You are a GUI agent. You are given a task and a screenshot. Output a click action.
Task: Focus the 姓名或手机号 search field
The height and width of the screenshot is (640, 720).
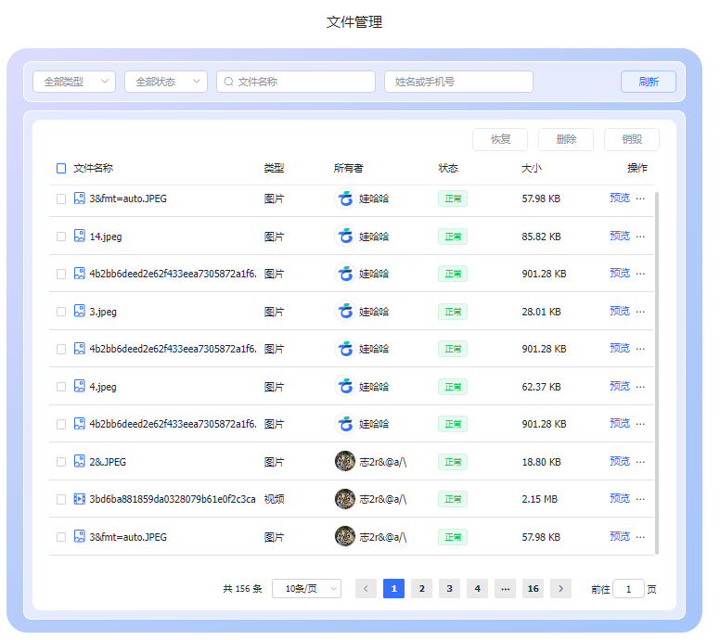click(x=458, y=82)
